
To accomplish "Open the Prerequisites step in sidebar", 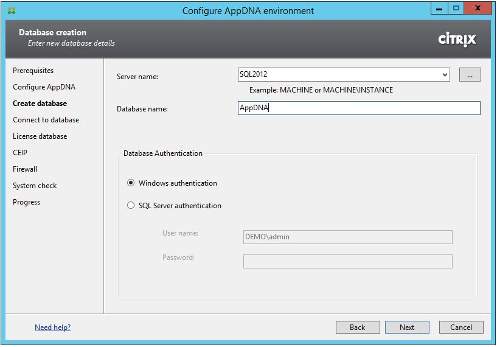I will 33,71.
